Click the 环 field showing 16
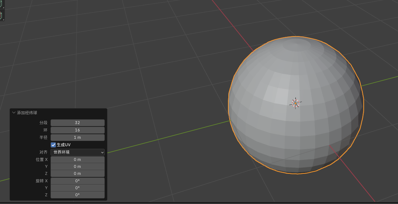The image size is (398, 204). [x=77, y=130]
